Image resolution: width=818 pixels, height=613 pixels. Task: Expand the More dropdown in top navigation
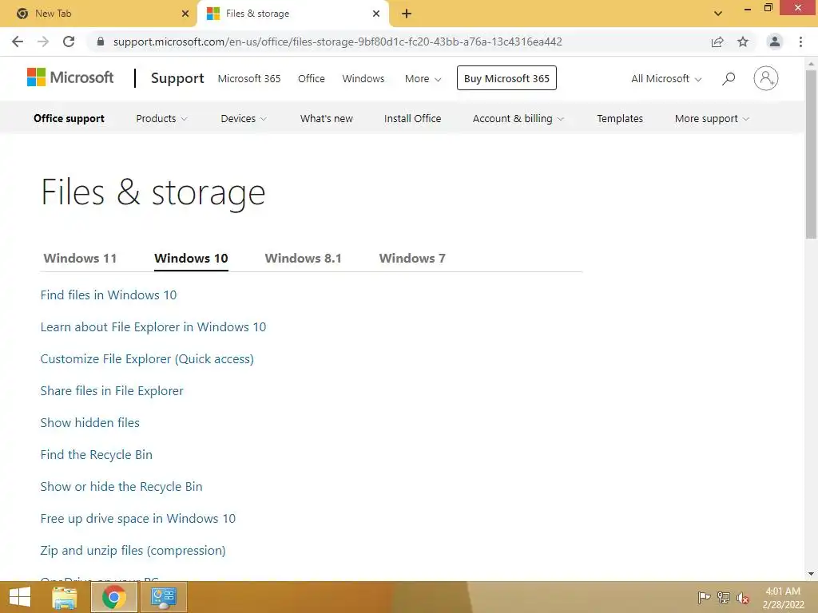[423, 79]
